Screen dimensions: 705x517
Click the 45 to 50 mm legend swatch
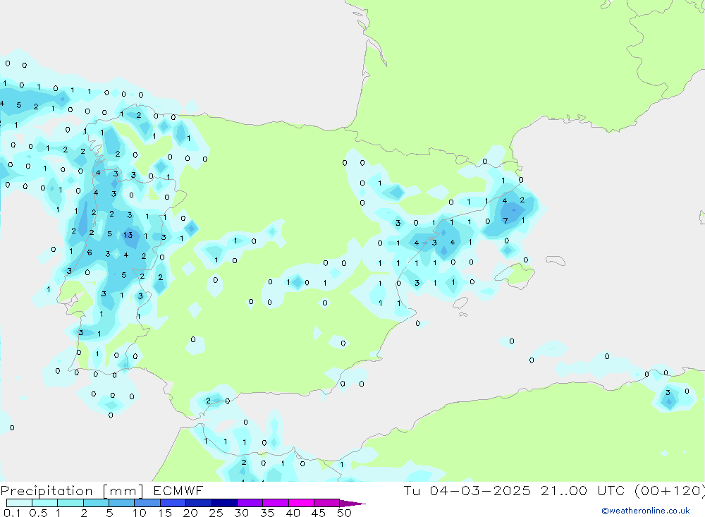327,503
